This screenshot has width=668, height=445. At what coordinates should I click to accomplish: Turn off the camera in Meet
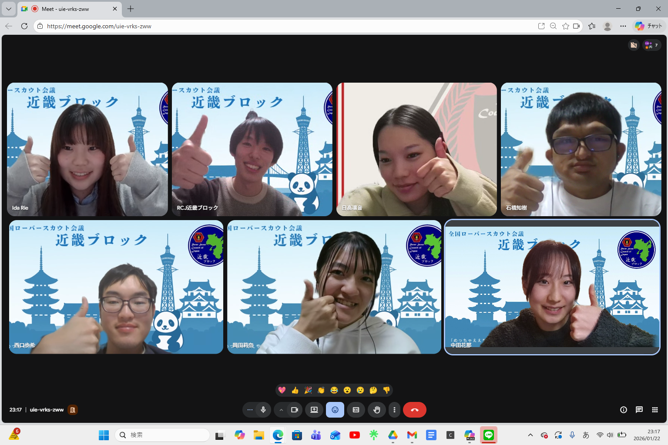point(295,410)
